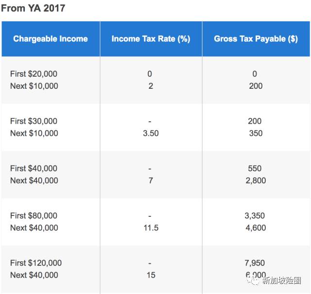Select the Gross Tax Payable ($) header
311x294 pixels.
coord(256,39)
